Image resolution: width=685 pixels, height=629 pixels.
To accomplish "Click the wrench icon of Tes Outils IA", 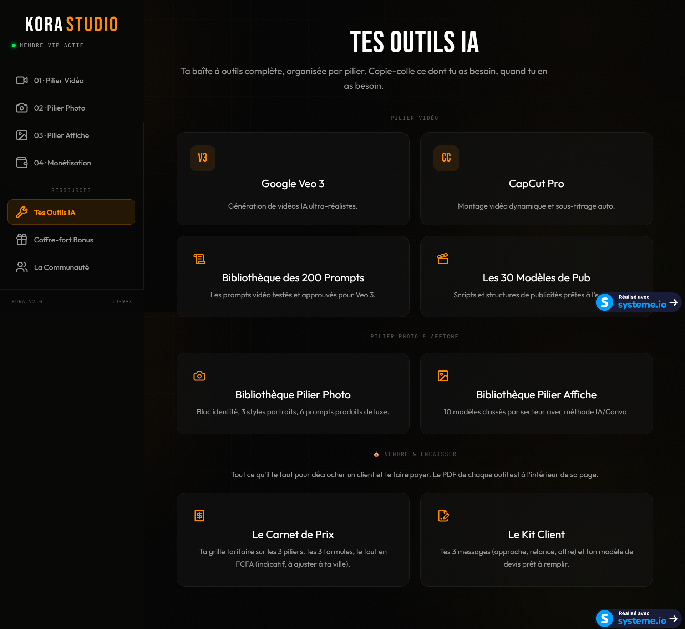I will 22,213.
